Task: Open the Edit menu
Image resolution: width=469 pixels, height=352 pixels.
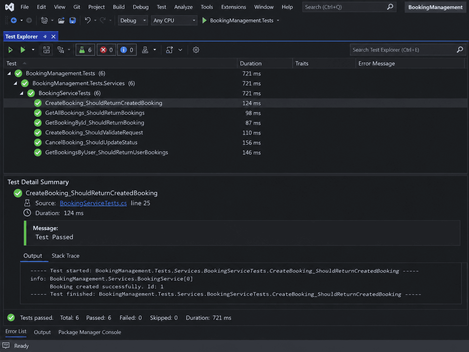Action: pos(41,7)
